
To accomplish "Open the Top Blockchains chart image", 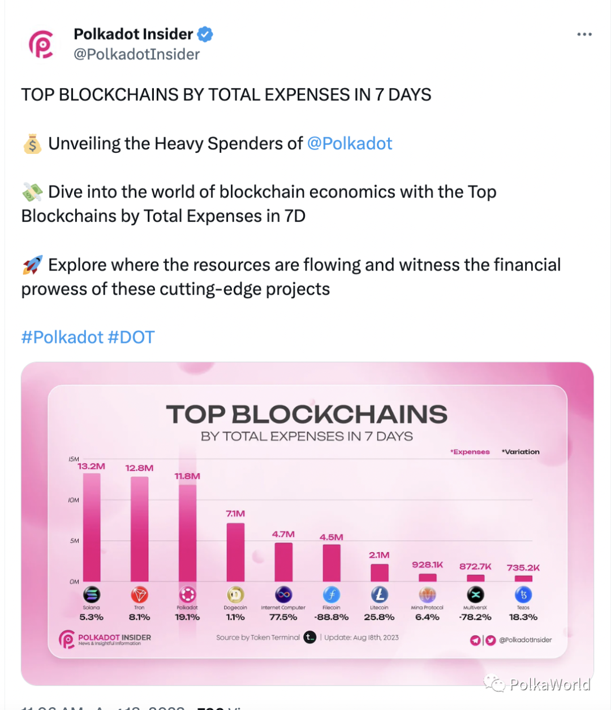I will click(307, 524).
